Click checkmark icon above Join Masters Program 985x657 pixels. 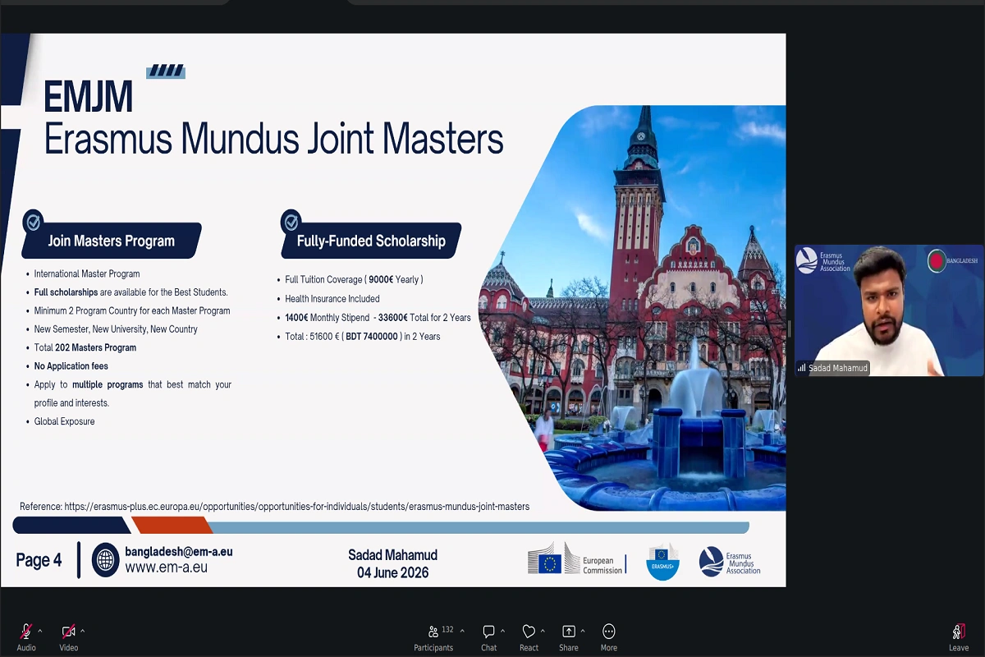click(34, 221)
